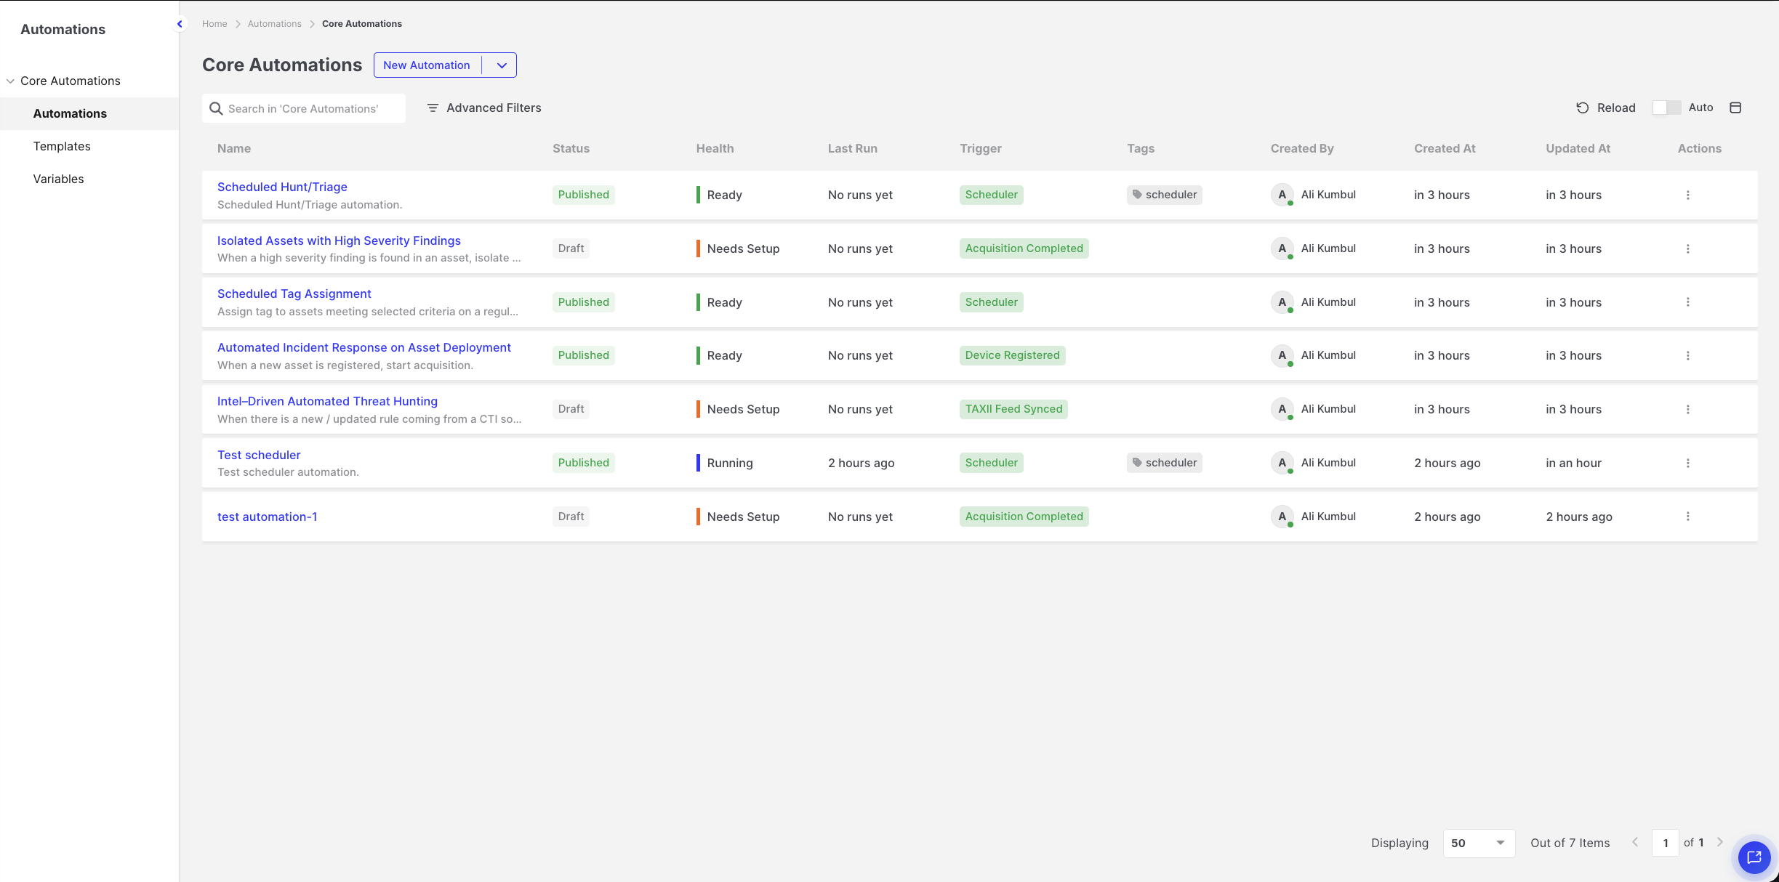Click 'in an hour' Updated At value
This screenshot has width=1779, height=882.
1573,463
